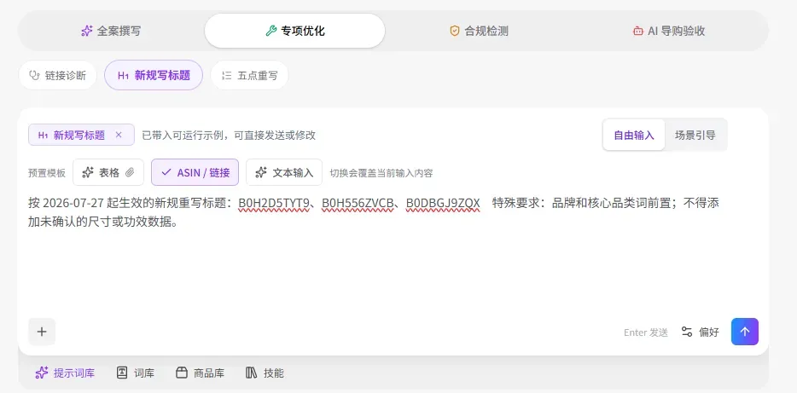Choose the 链接诊断 option
This screenshot has width=797, height=393.
(x=57, y=76)
